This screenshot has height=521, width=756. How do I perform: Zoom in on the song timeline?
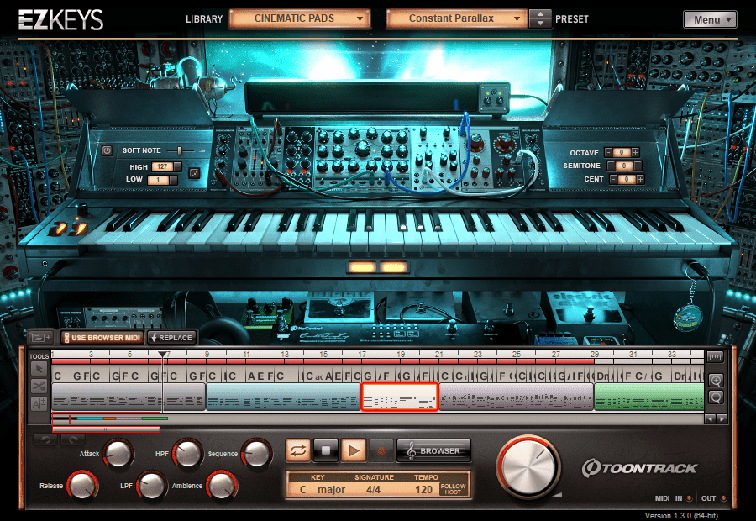point(716,381)
